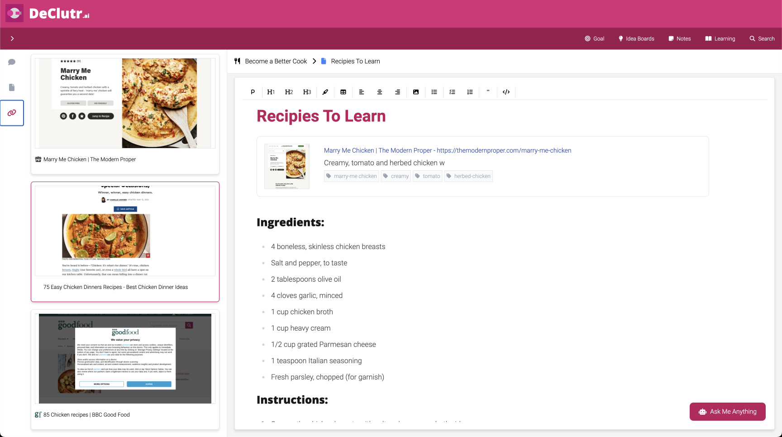This screenshot has height=437, width=782.
Task: Select the links sidebar icon
Action: 12,113
